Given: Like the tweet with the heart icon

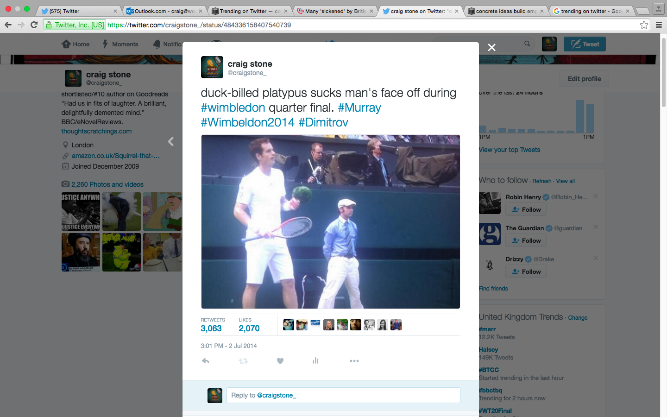Looking at the screenshot, I should click(280, 361).
